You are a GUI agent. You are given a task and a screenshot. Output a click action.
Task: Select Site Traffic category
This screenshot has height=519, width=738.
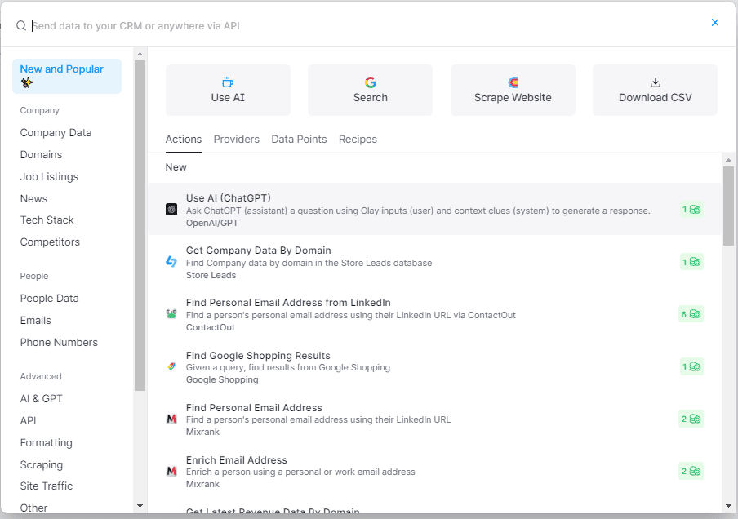(46, 486)
